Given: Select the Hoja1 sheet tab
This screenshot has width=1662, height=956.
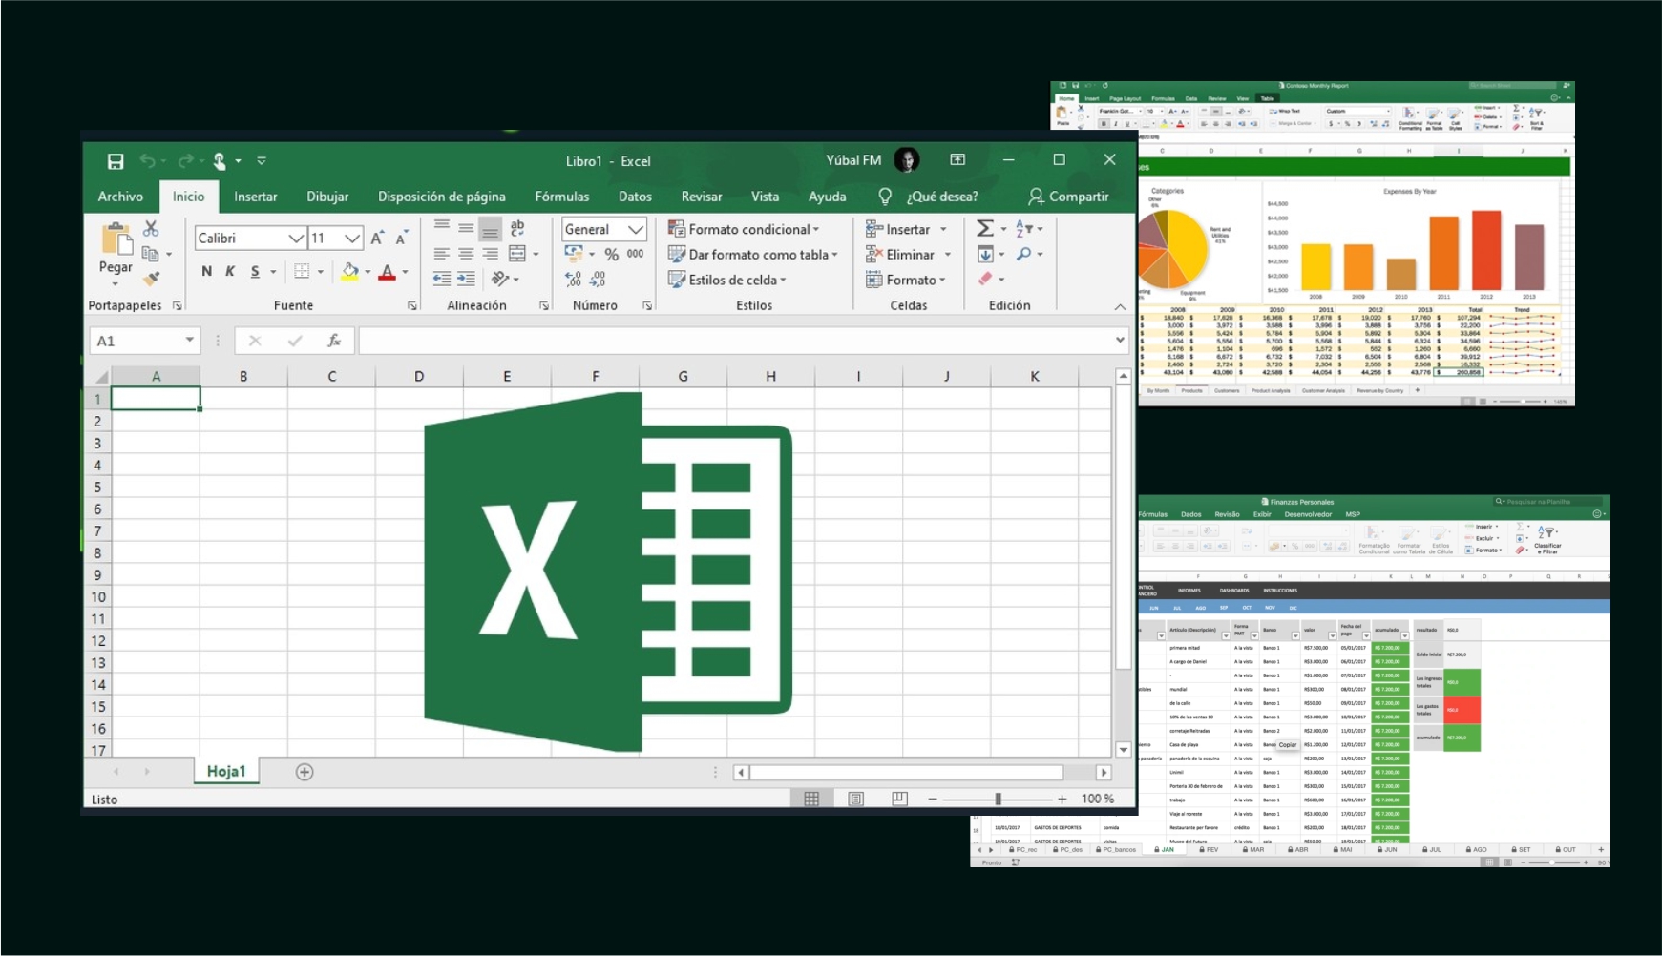Looking at the screenshot, I should (226, 772).
